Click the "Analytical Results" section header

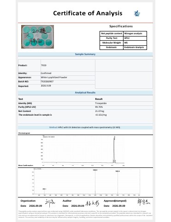pyautogui.click(x=85, y=92)
